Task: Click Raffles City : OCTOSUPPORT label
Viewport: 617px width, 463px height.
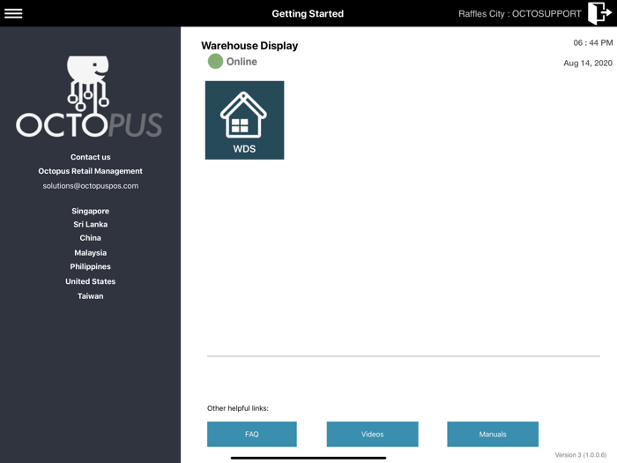Action: (520, 14)
